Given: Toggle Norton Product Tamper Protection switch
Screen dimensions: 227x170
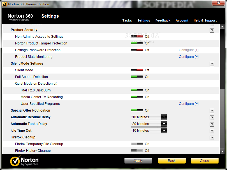Looking at the screenshot, I should (x=137, y=43).
